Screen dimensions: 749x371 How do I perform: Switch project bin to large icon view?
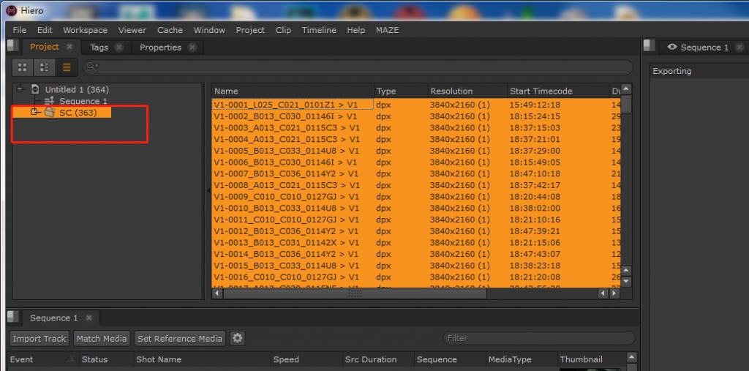(23, 67)
